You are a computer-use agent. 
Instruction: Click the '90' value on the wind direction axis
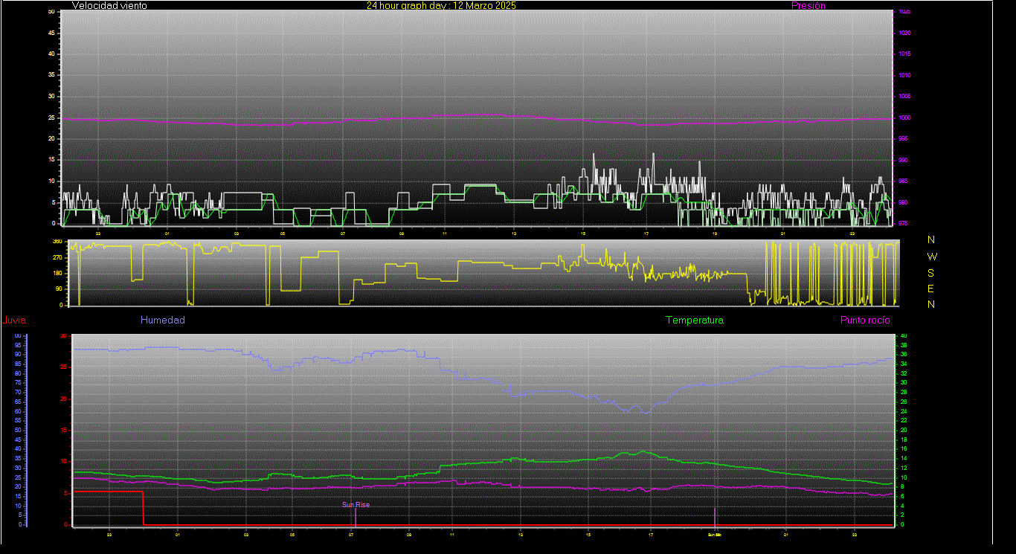59,289
